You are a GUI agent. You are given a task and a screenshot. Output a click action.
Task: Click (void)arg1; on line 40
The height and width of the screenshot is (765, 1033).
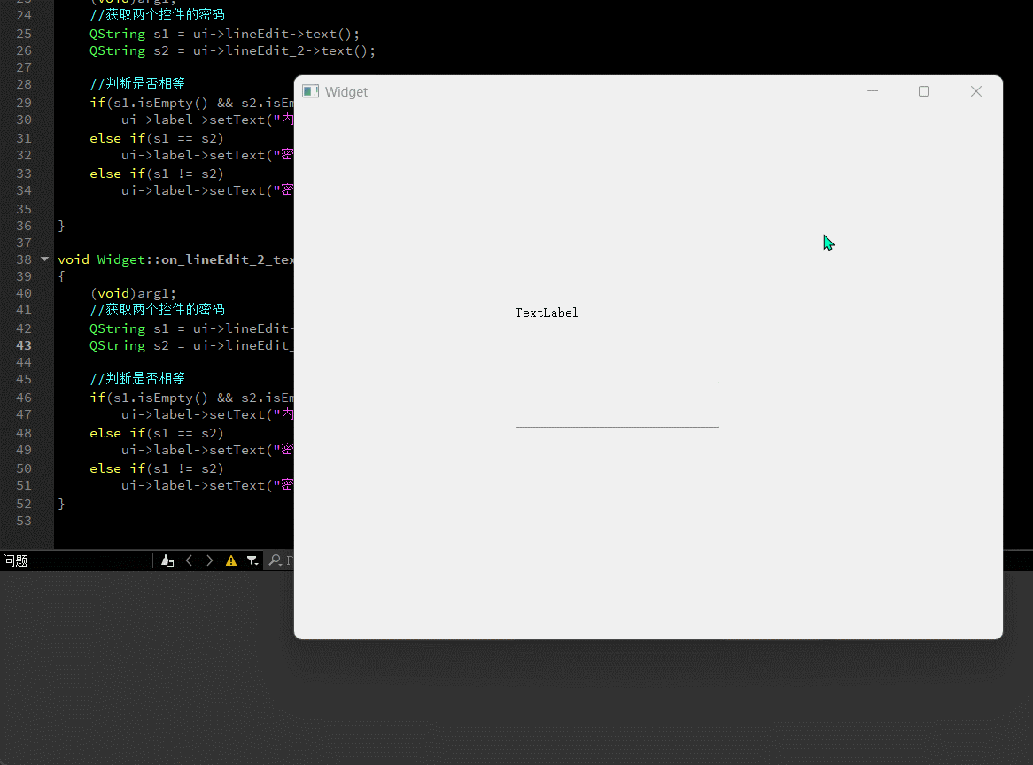pos(133,293)
